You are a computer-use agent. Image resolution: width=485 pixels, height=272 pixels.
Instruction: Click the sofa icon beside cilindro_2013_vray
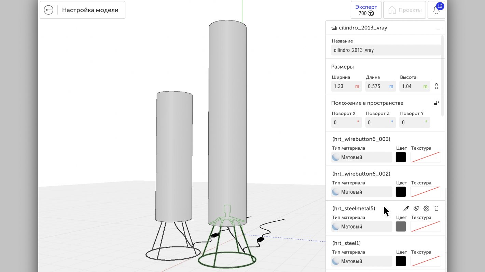coord(334,28)
